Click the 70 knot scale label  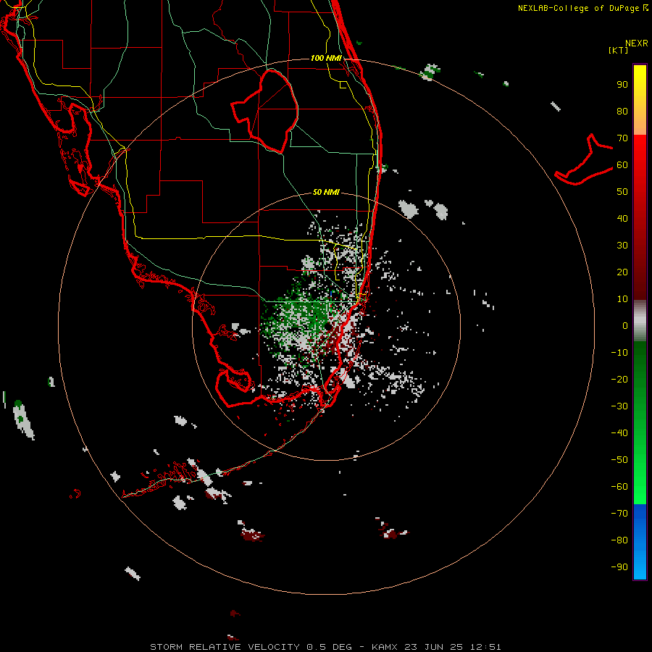[622, 138]
